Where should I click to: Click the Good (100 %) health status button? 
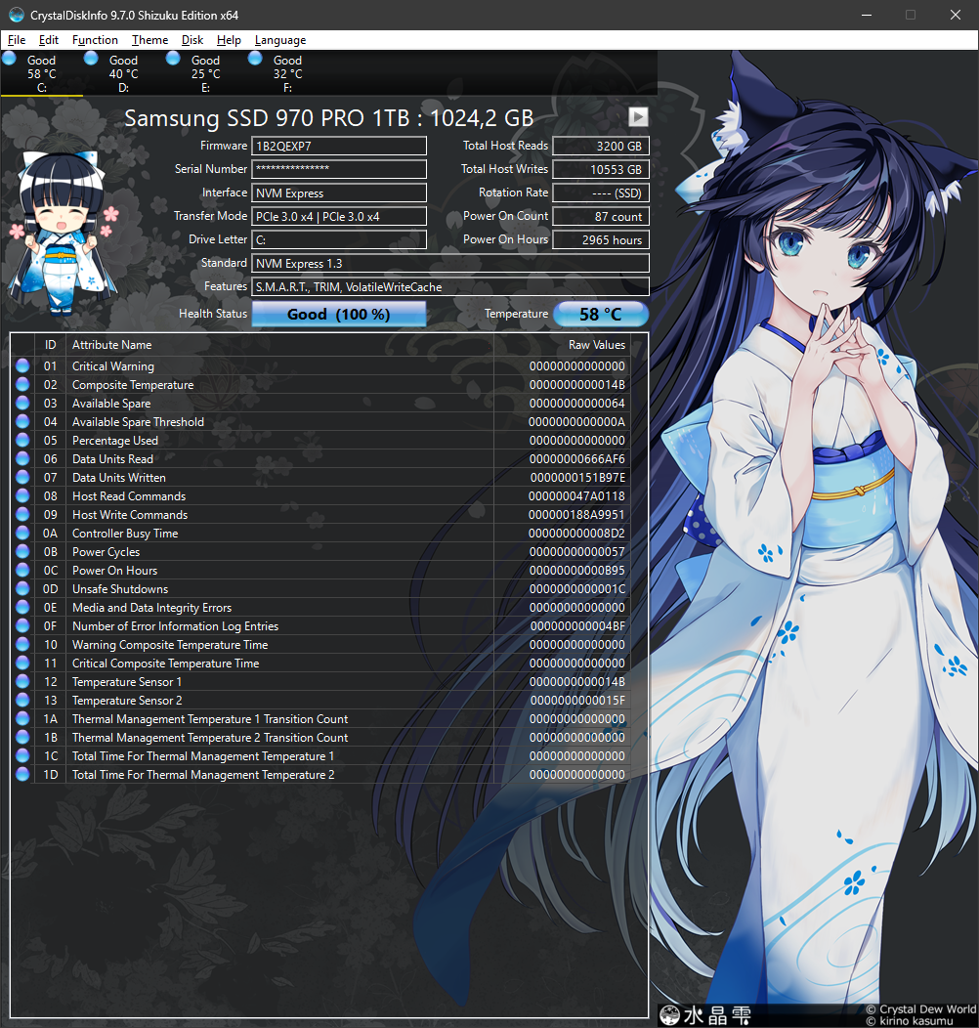coord(339,314)
